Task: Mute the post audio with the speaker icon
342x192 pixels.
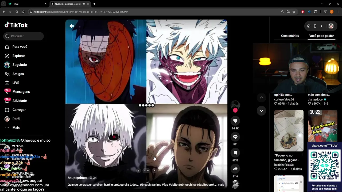Action: pyautogui.click(x=72, y=26)
